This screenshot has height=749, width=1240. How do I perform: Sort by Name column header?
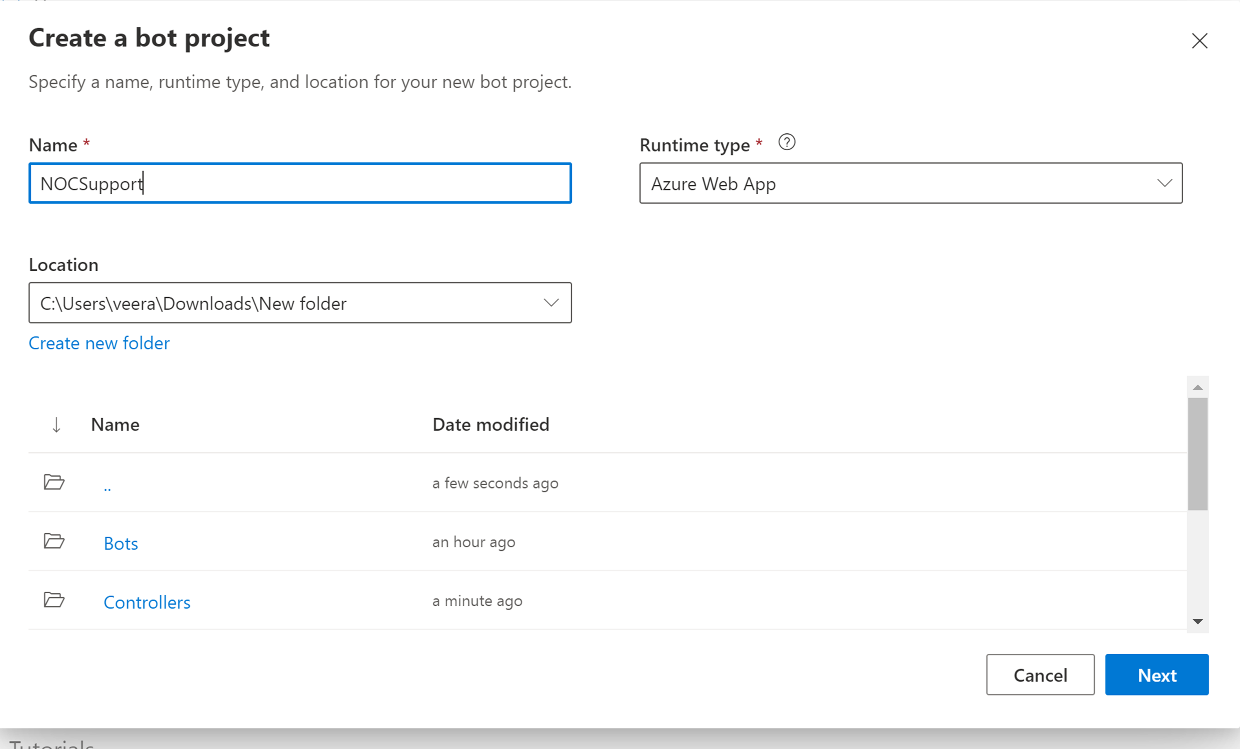115,424
